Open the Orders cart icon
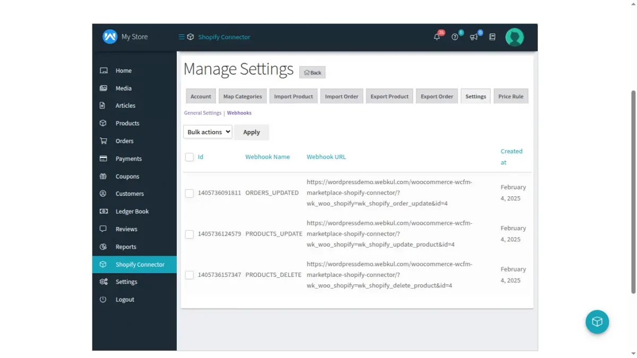637x358 pixels. [104, 141]
